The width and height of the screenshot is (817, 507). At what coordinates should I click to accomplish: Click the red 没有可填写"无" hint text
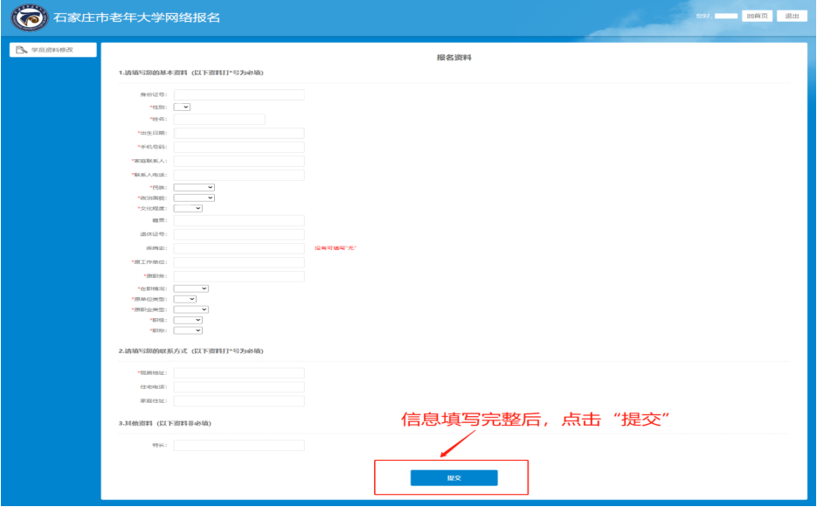click(335, 248)
